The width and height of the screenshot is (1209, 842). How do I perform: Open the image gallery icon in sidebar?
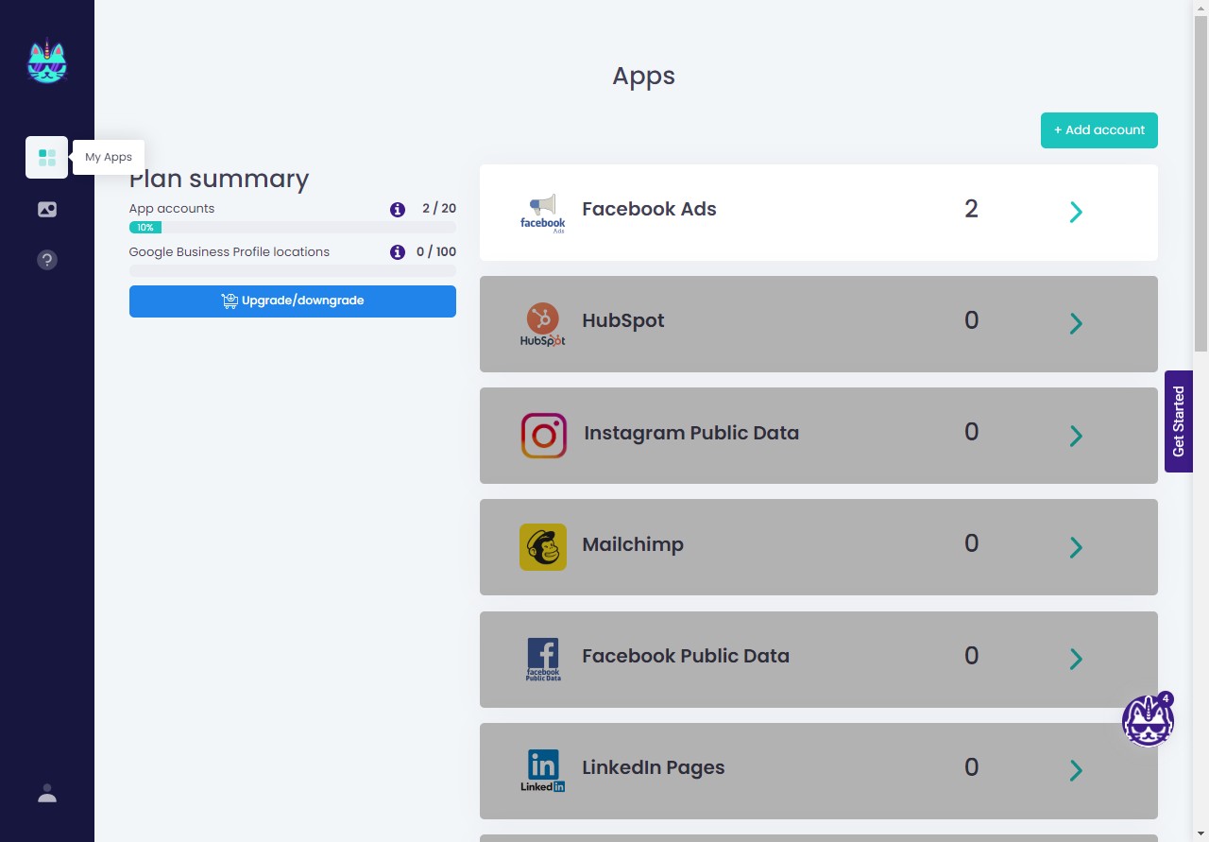(47, 209)
